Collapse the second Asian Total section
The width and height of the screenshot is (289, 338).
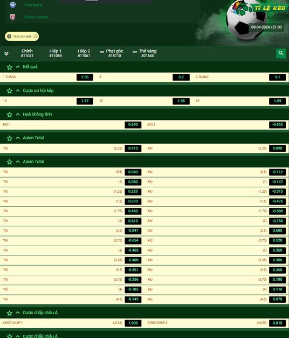(x=18, y=161)
